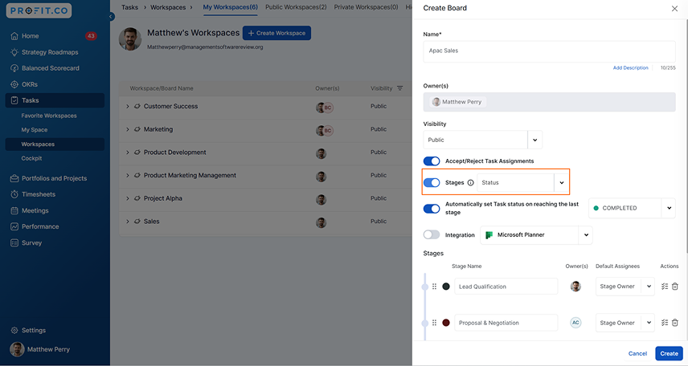Viewport: 688px width, 366px height.
Task: Open the COMPLETED status dropdown
Action: tap(632, 208)
